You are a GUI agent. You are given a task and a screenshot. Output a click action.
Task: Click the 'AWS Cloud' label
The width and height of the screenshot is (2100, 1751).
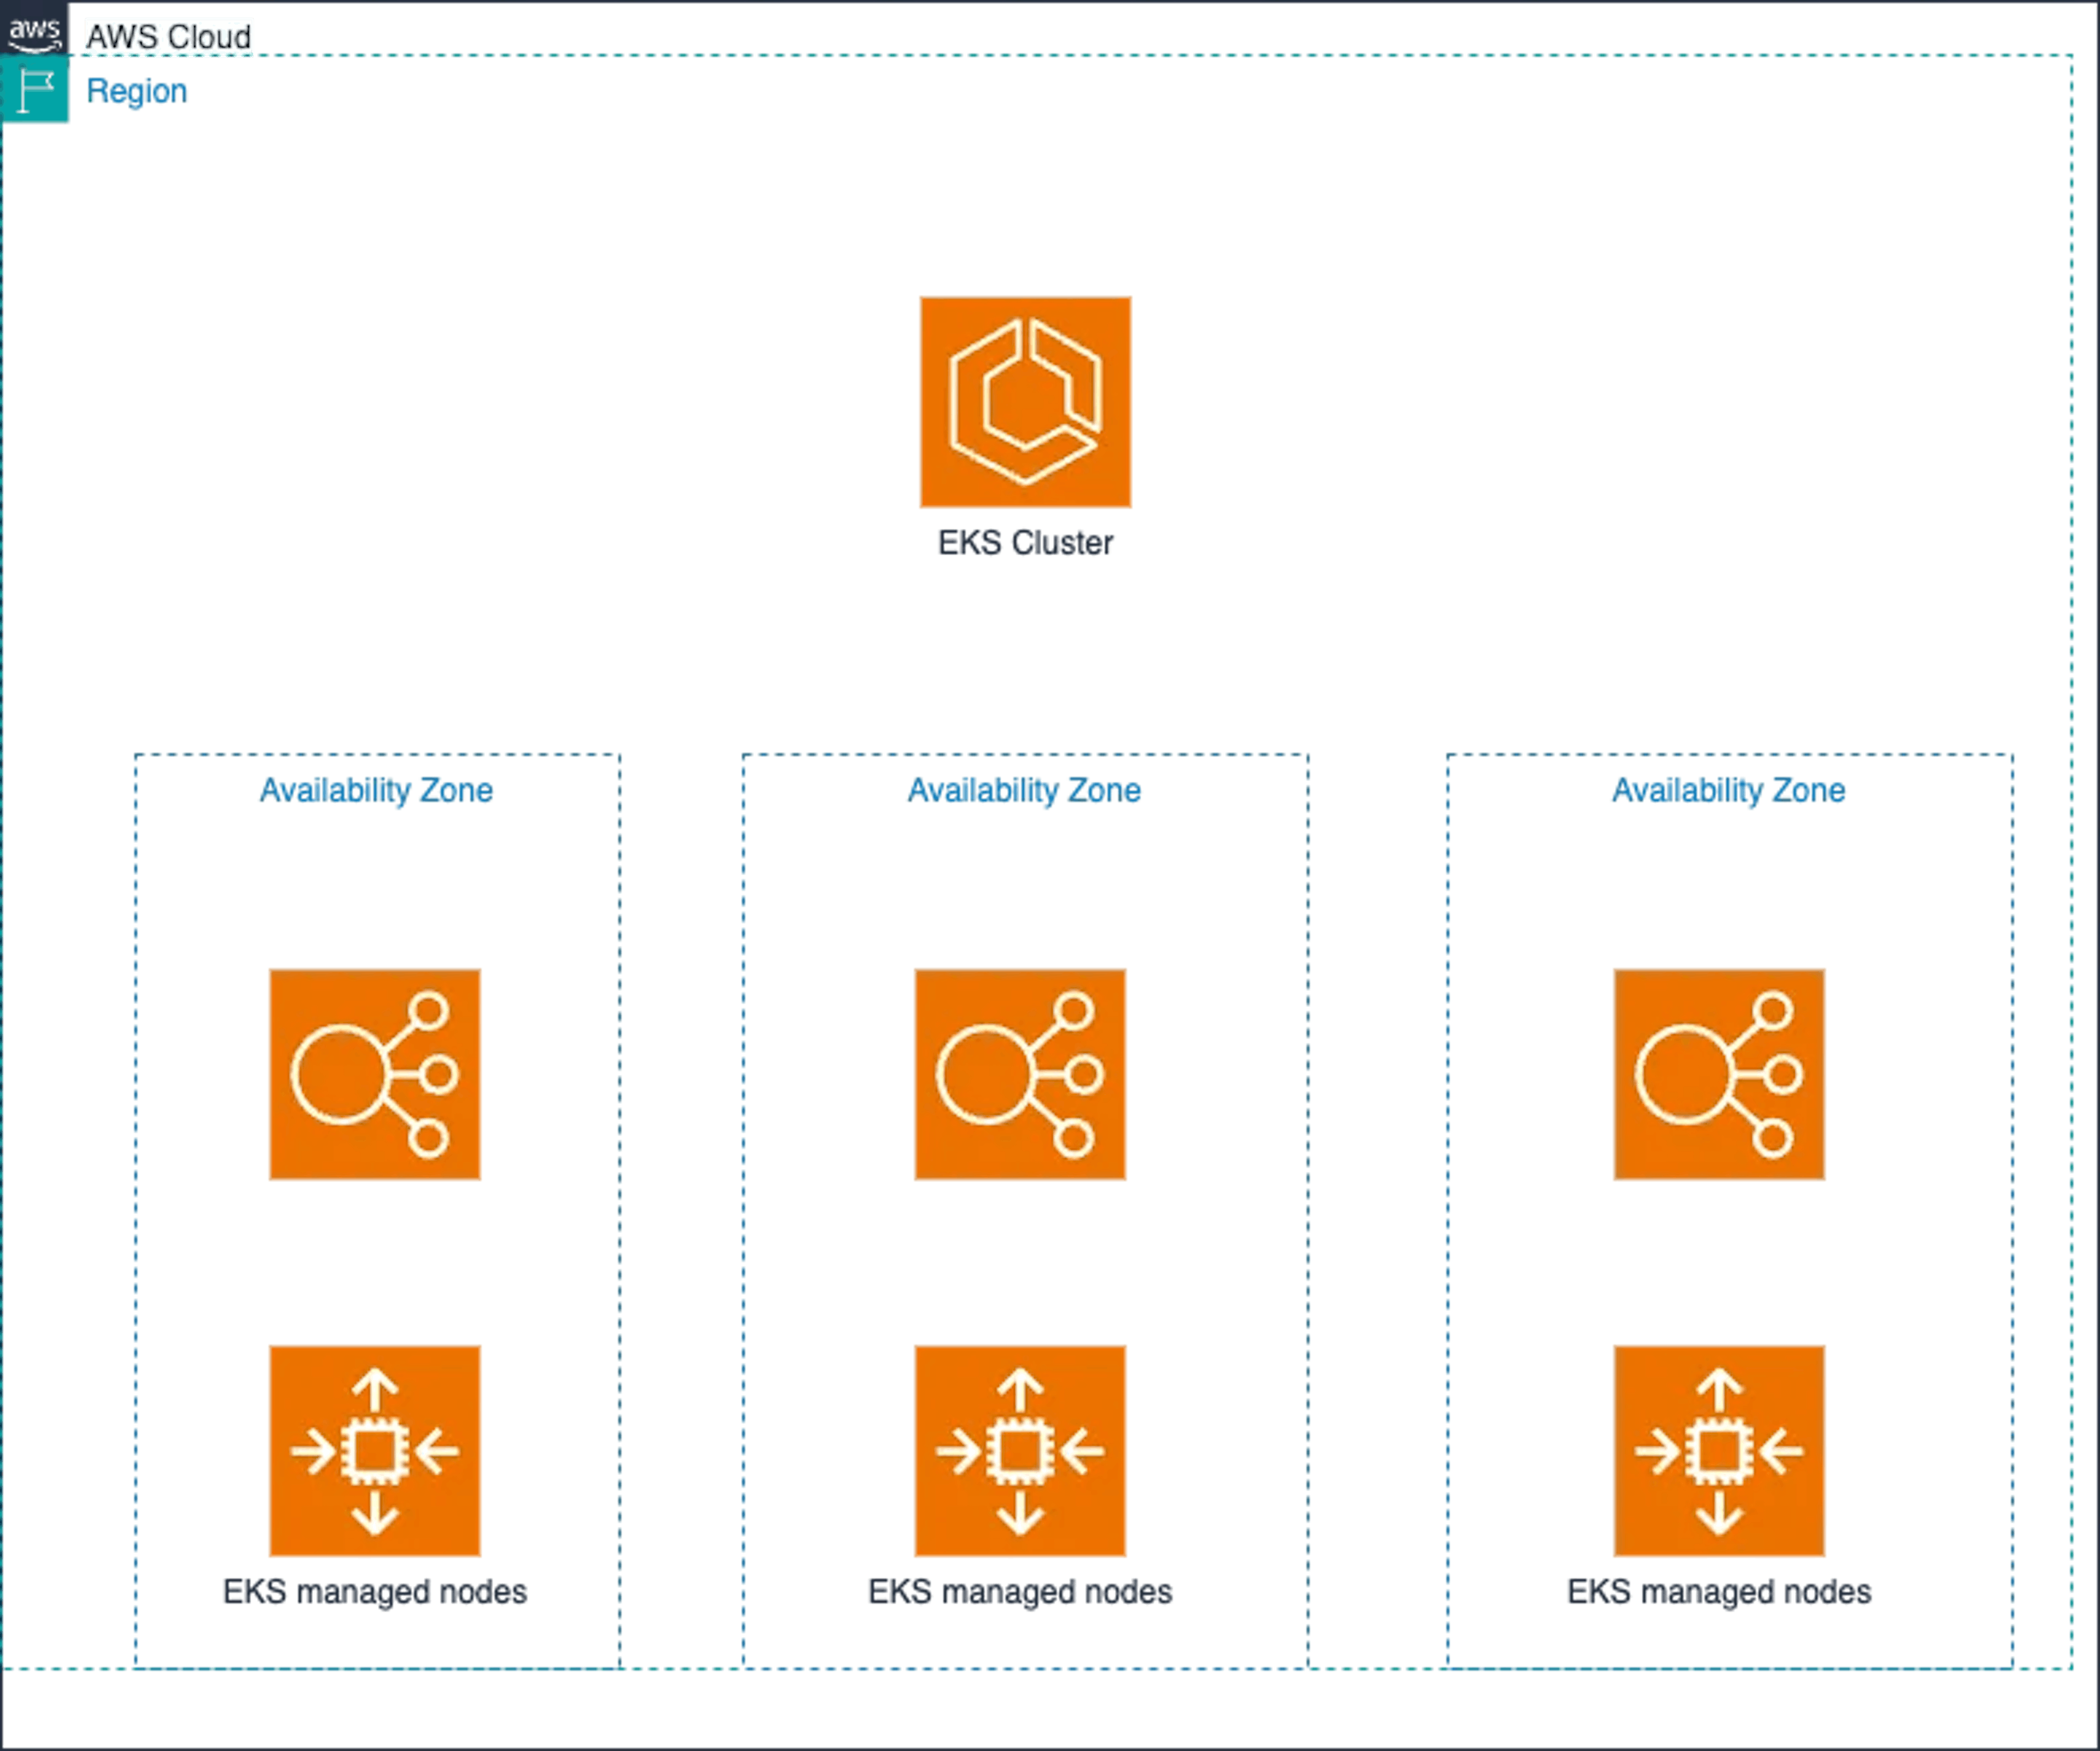(x=168, y=37)
